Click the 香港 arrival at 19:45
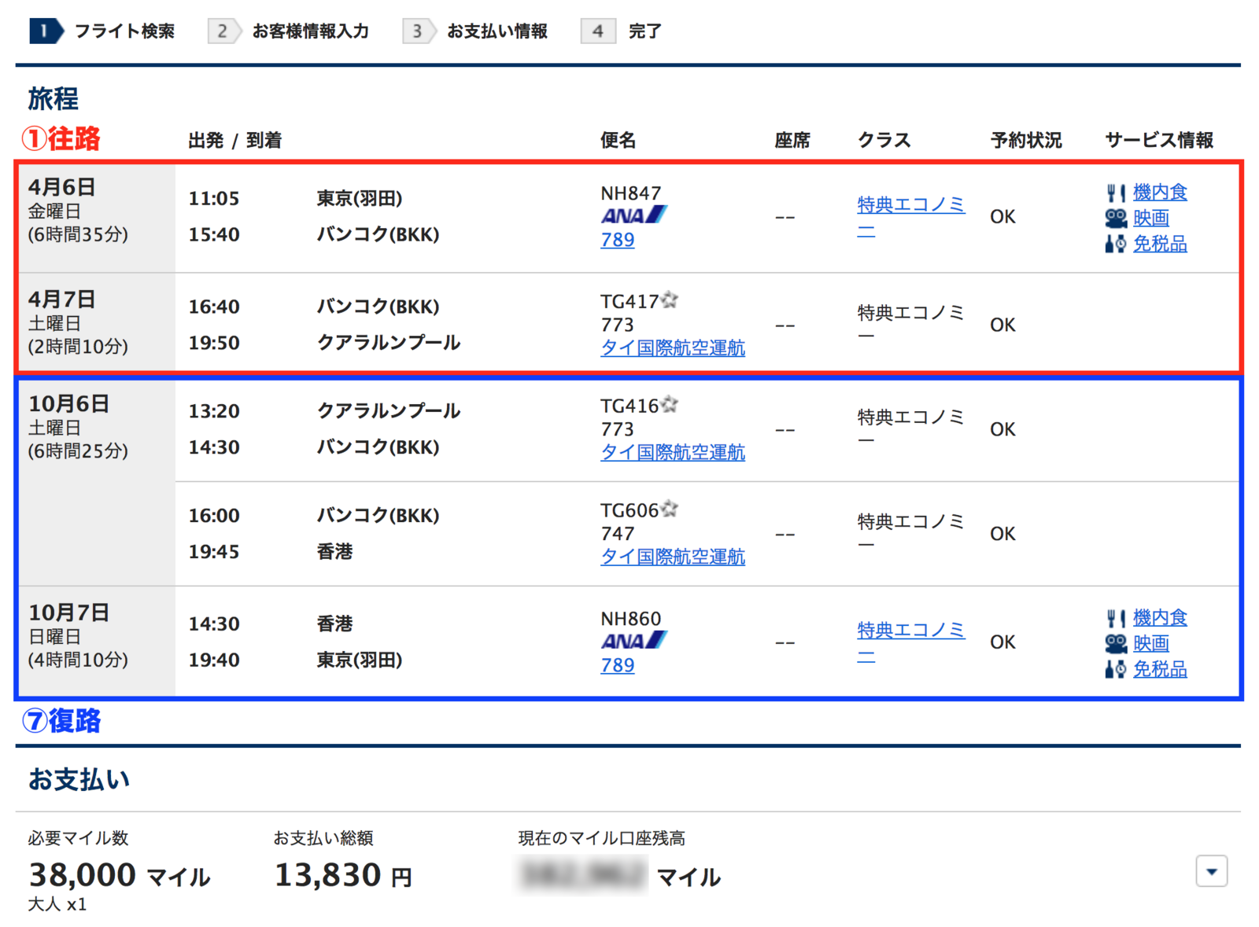 coord(334,552)
